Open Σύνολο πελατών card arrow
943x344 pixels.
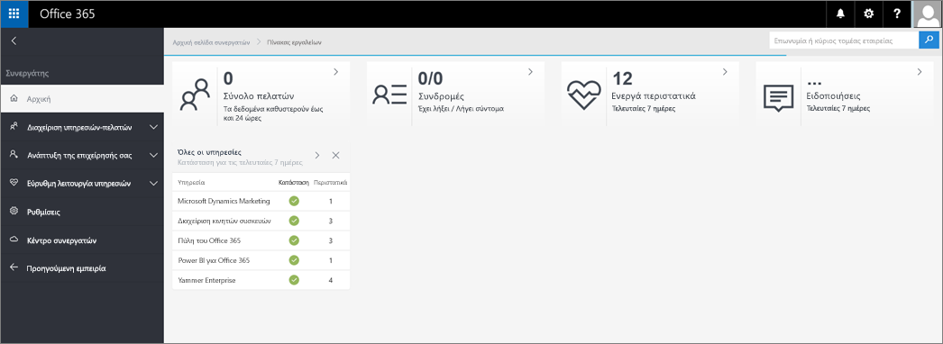[335, 72]
